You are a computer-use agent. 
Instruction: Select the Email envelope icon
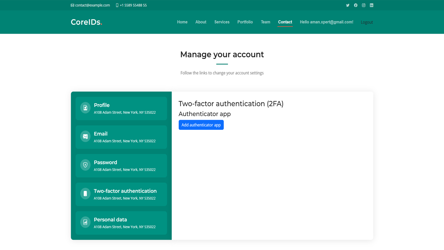click(x=85, y=136)
